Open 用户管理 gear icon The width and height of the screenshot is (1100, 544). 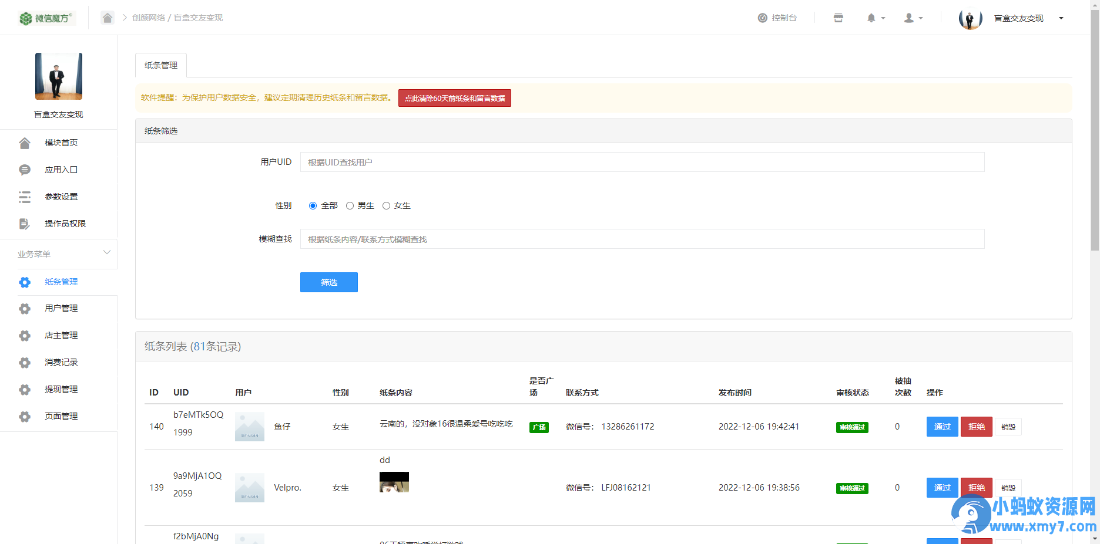pyautogui.click(x=25, y=308)
